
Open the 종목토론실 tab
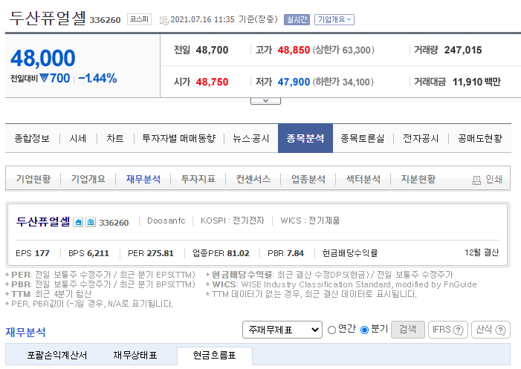(363, 138)
